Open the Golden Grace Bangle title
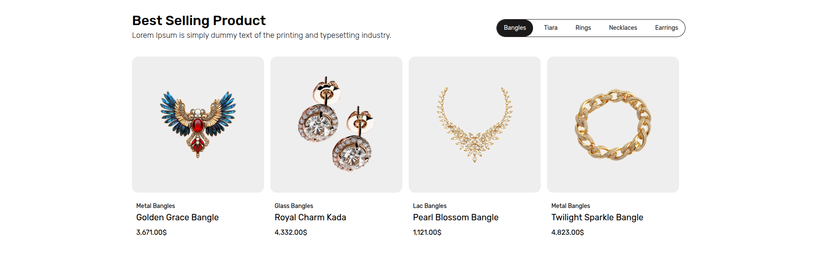This screenshot has width=817, height=259. pyautogui.click(x=177, y=217)
